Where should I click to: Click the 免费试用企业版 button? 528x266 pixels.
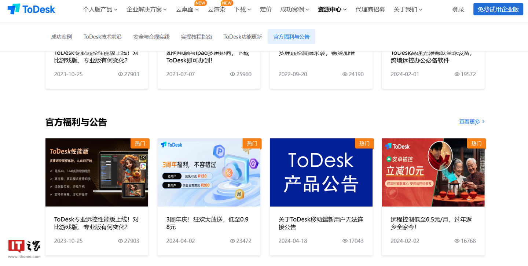[x=498, y=9]
